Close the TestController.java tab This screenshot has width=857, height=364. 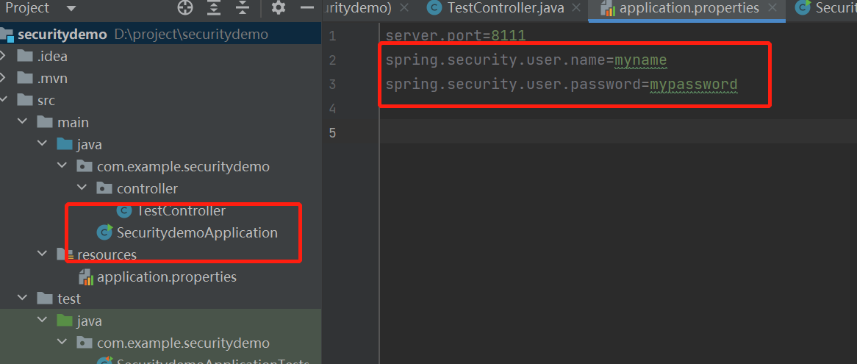click(576, 8)
